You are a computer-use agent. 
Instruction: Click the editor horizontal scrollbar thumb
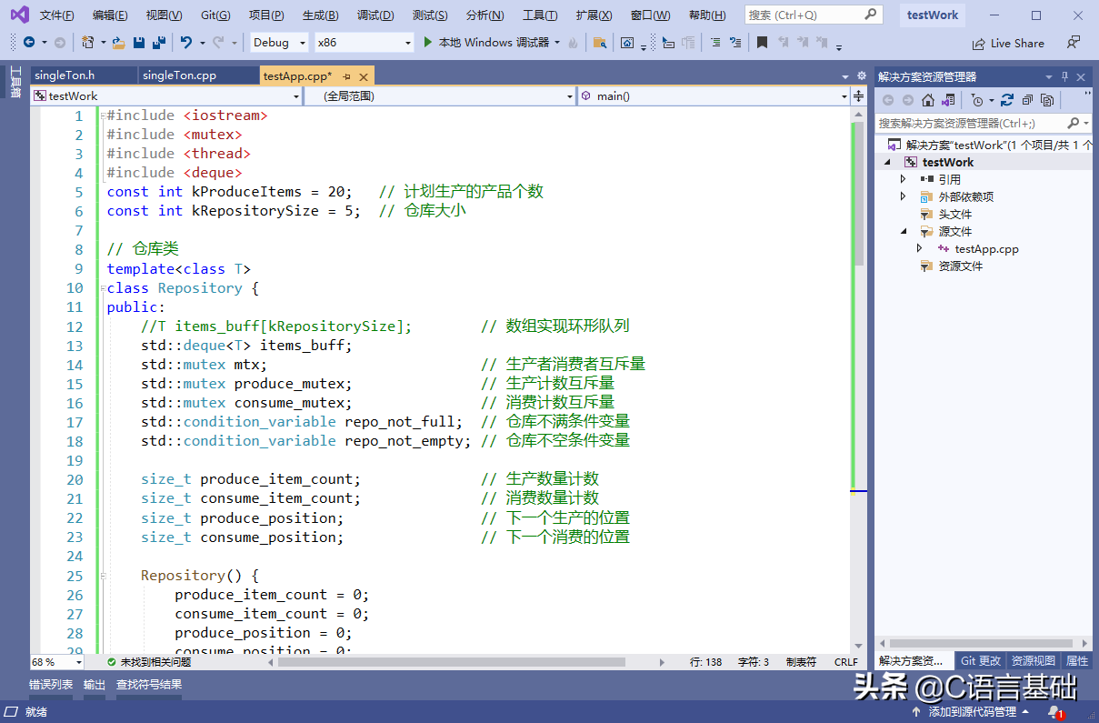pyautogui.click(x=451, y=662)
